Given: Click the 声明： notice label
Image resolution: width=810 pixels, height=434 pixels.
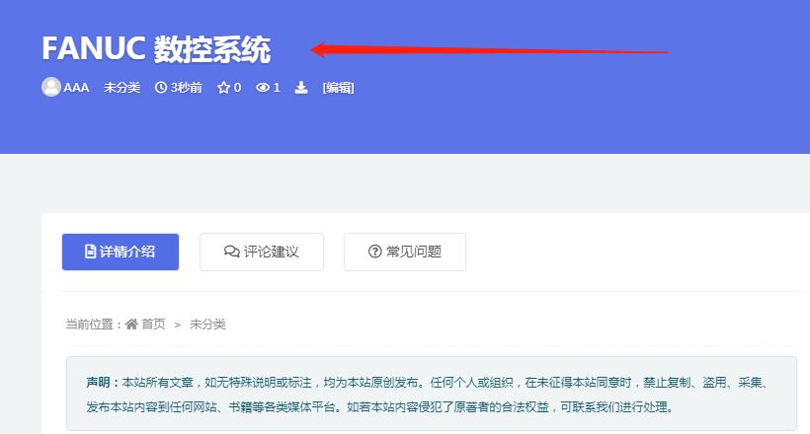Looking at the screenshot, I should tap(103, 383).
